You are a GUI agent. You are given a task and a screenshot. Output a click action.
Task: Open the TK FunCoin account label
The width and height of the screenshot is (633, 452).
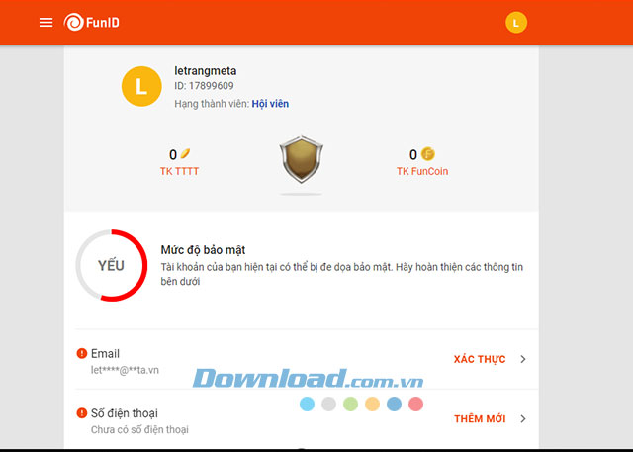pyautogui.click(x=422, y=171)
